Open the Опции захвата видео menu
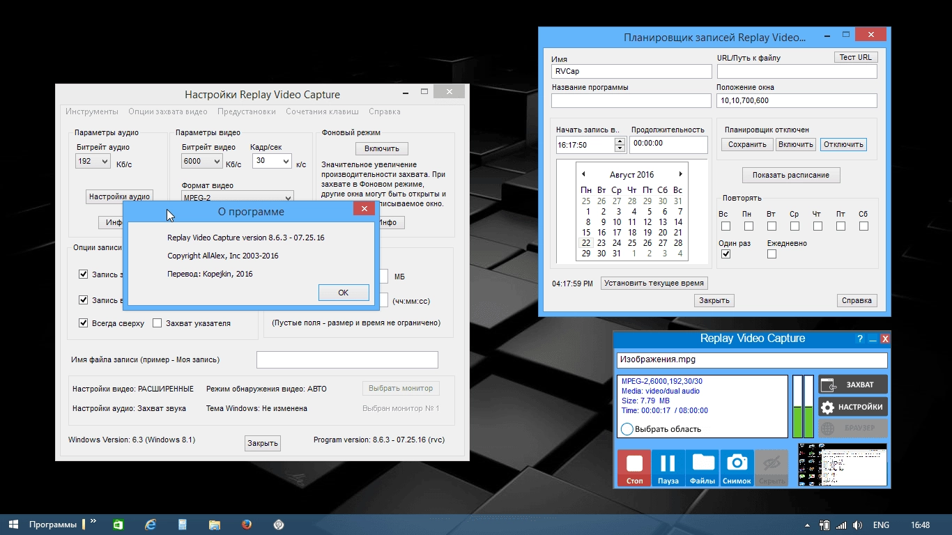Image resolution: width=952 pixels, height=535 pixels. (168, 111)
